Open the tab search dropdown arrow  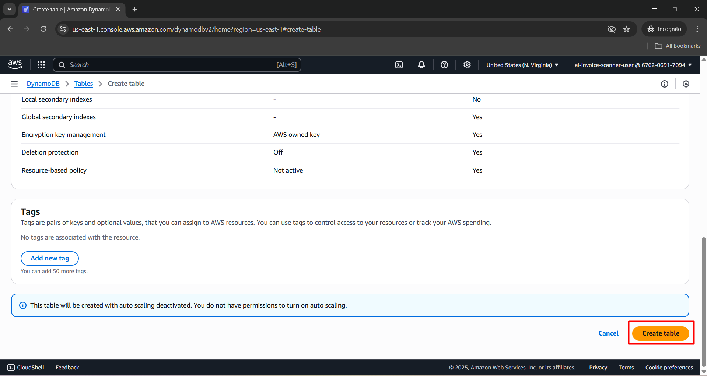10,9
